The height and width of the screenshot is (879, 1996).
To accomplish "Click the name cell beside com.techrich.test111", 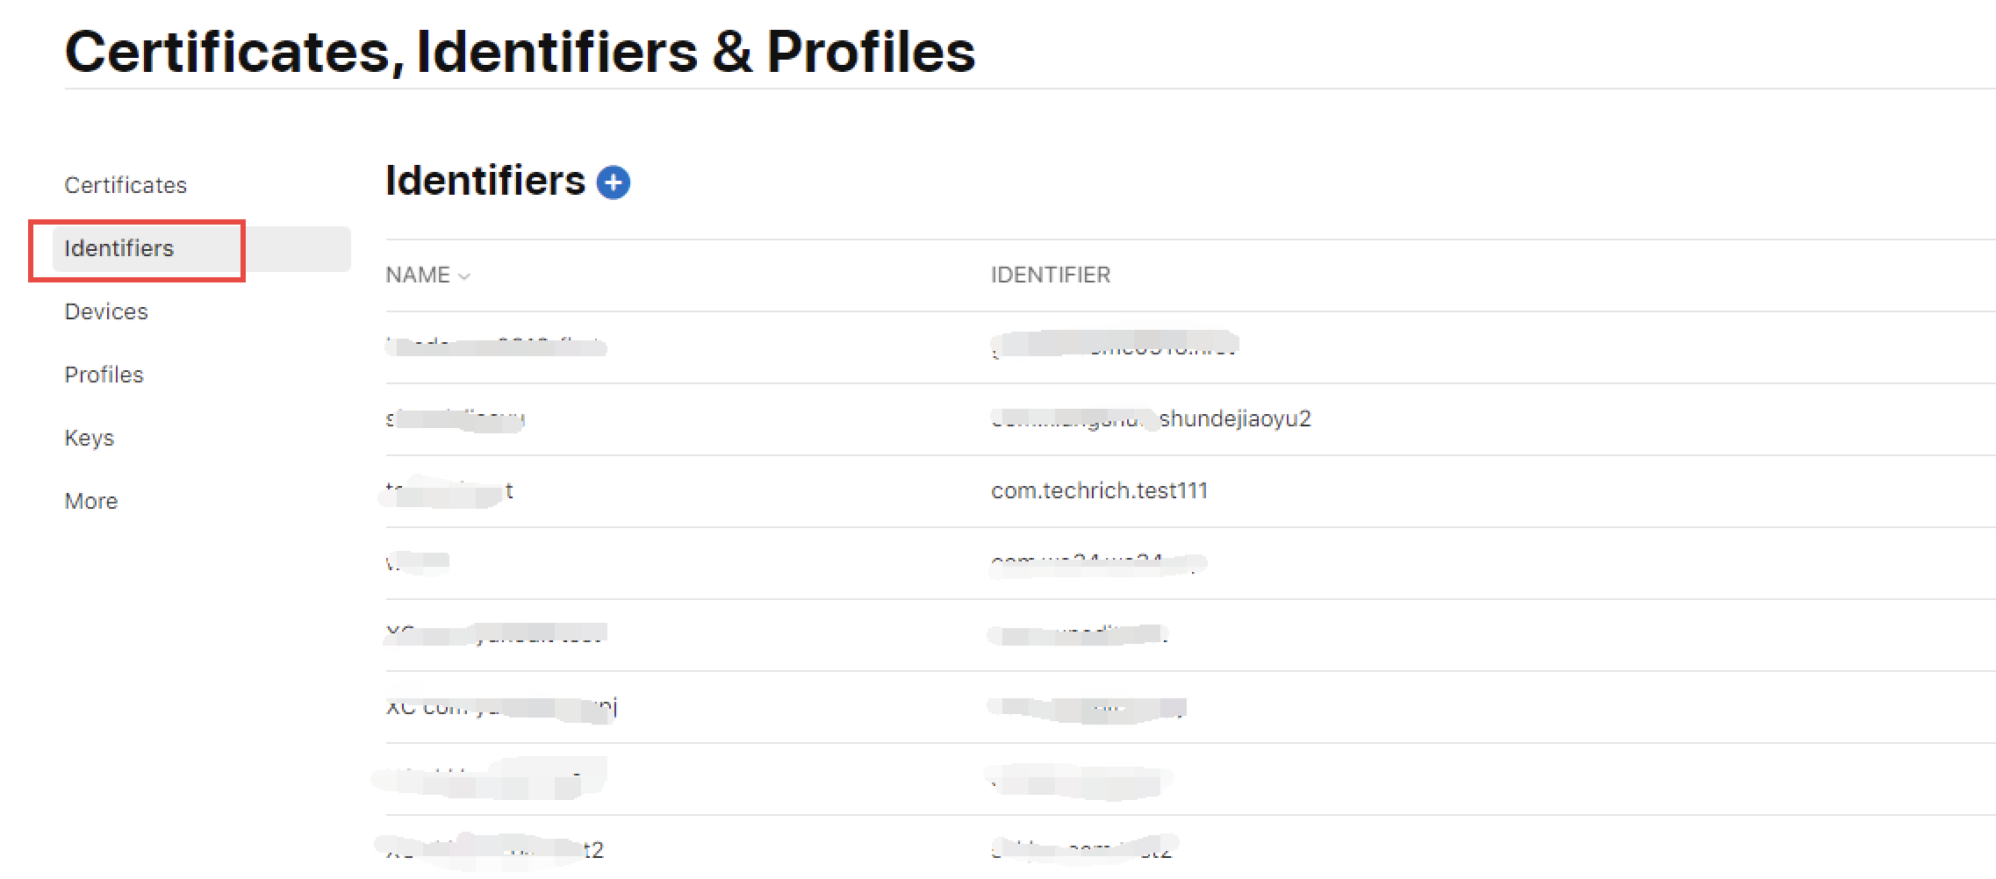I will click(449, 490).
